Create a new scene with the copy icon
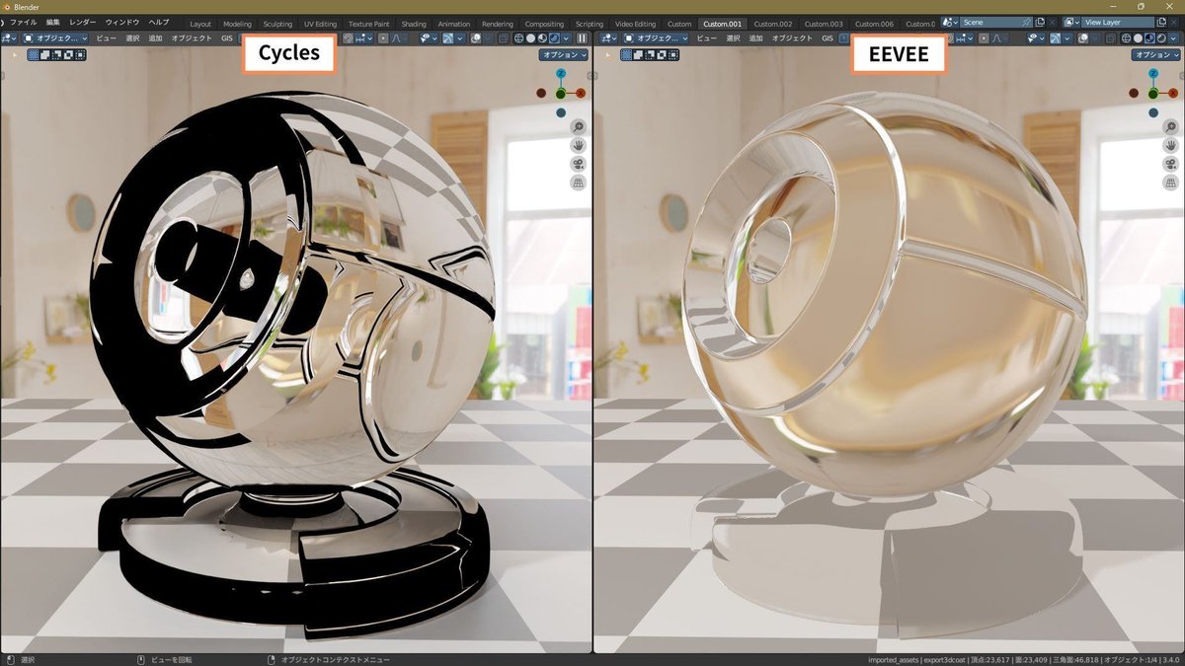The image size is (1185, 666). click(1040, 22)
